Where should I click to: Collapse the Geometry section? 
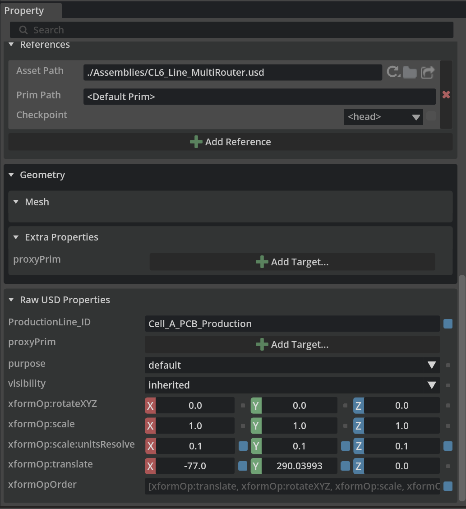click(x=12, y=175)
